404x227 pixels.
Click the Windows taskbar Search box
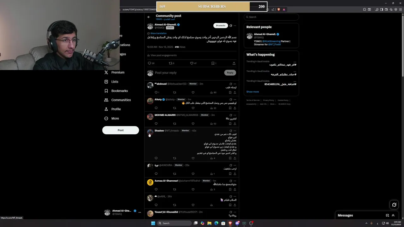click(x=175, y=223)
